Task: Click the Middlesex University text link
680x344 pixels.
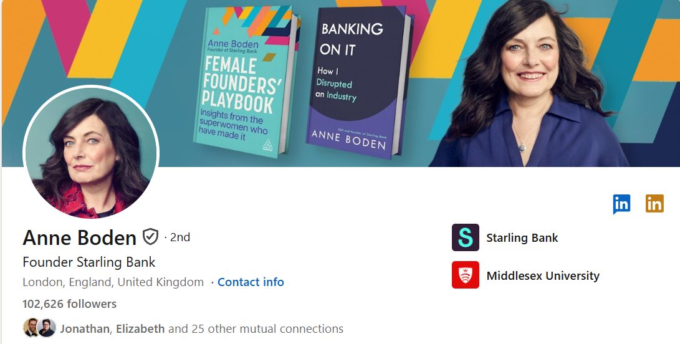Action: (x=543, y=275)
